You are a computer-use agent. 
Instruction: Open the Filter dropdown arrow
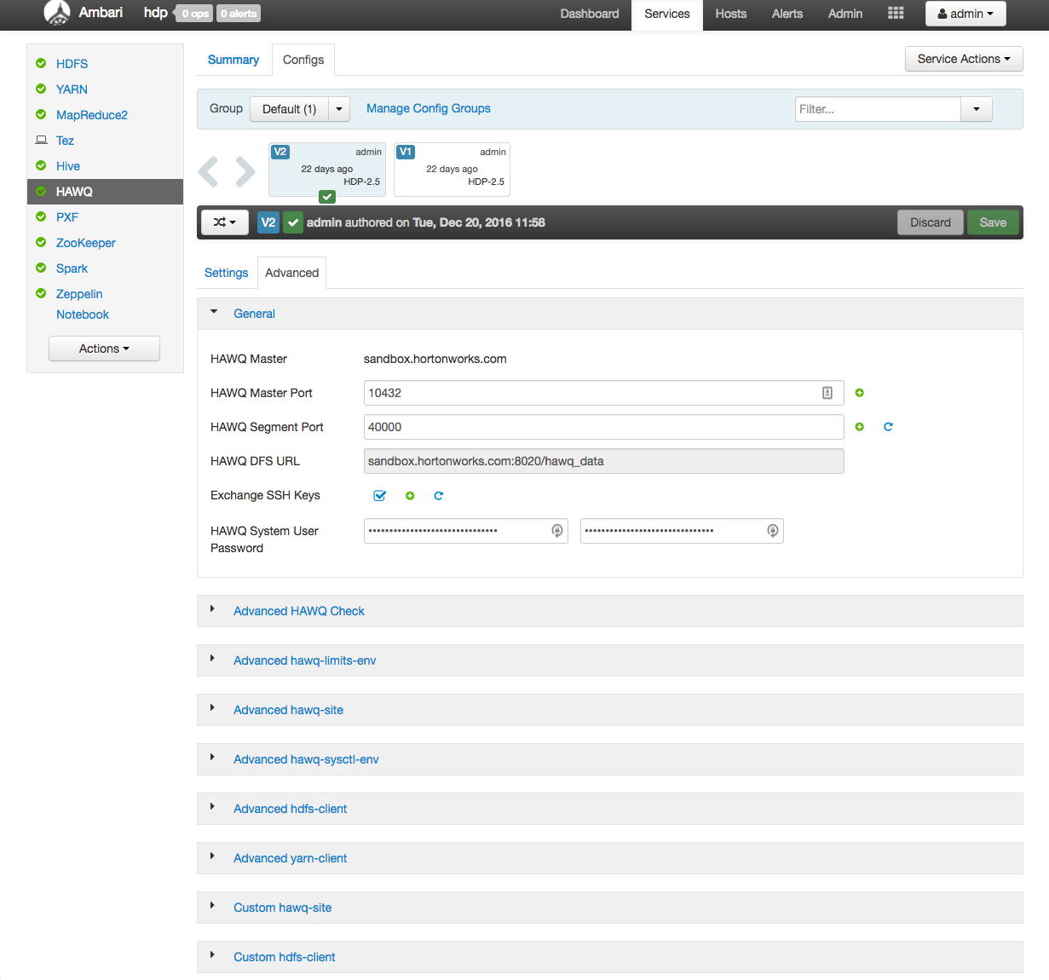coord(977,109)
